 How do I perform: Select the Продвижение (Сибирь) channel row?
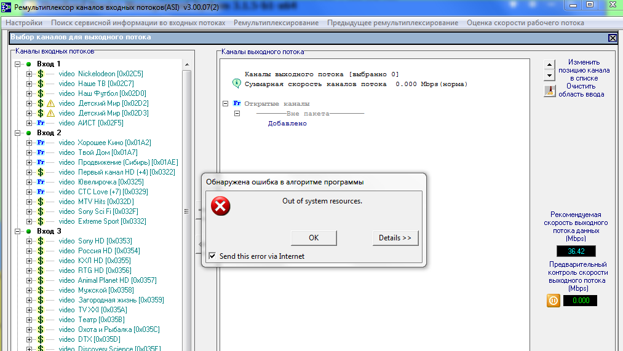[x=119, y=162]
